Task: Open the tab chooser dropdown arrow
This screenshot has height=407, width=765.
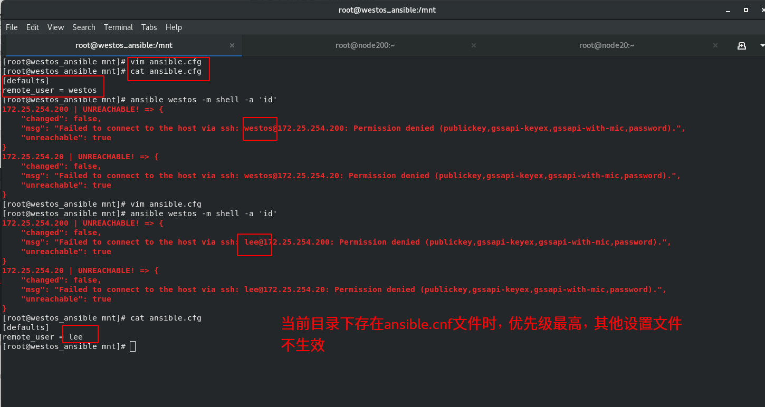Action: (761, 45)
